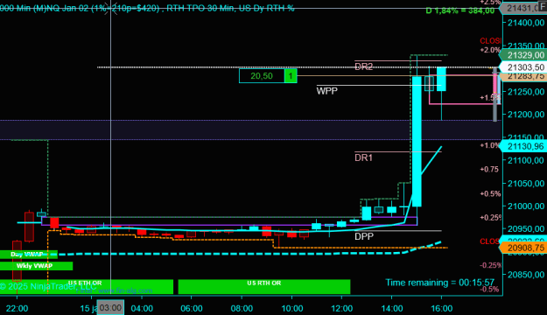Click the 20950,00 price axis label

click(x=526, y=229)
